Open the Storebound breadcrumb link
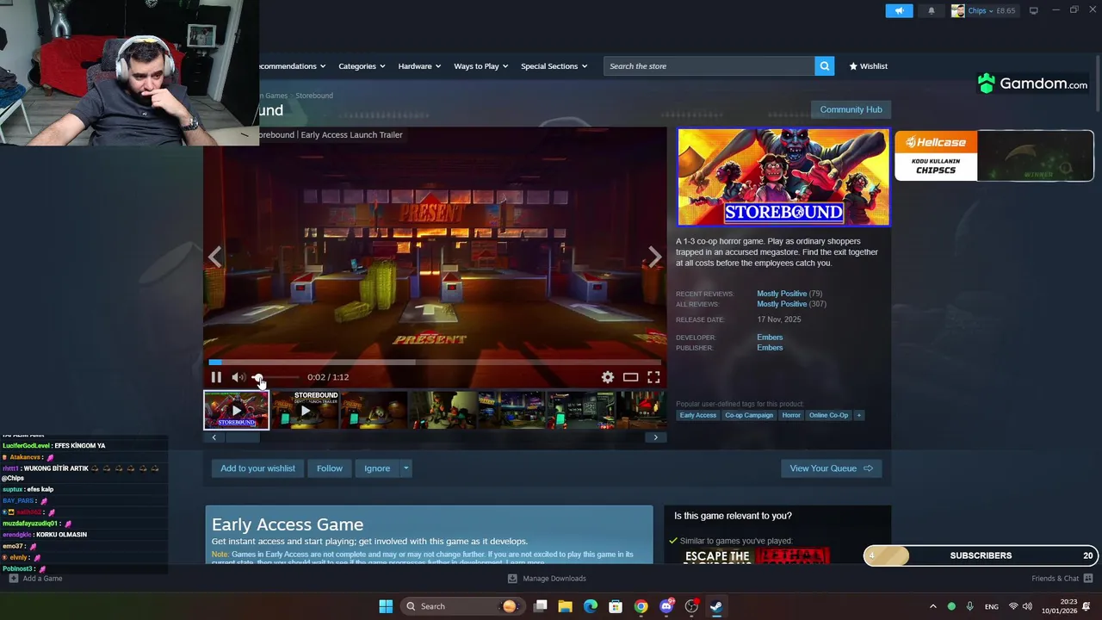This screenshot has width=1102, height=620. point(314,96)
